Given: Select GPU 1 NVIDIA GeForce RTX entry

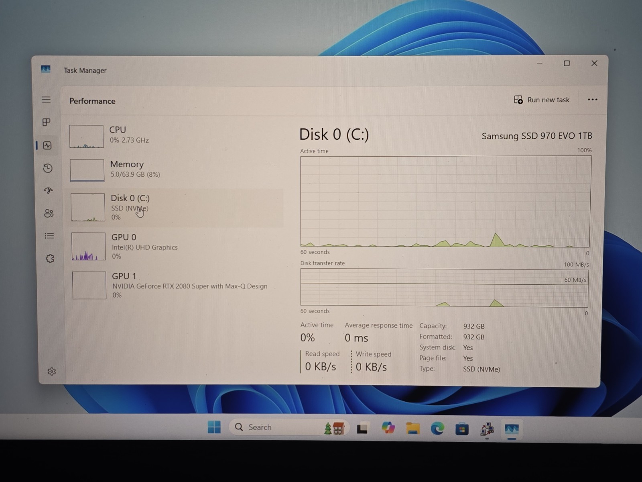Looking at the screenshot, I should 175,285.
